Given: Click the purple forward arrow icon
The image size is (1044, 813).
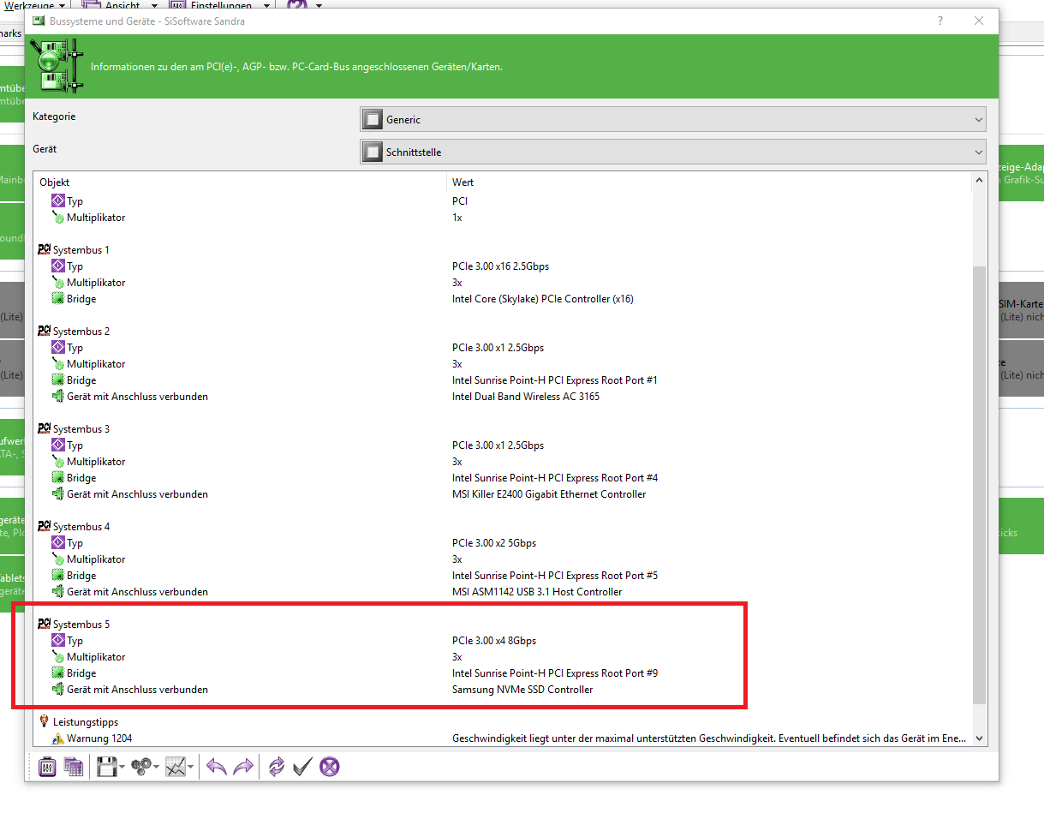Looking at the screenshot, I should click(x=243, y=767).
